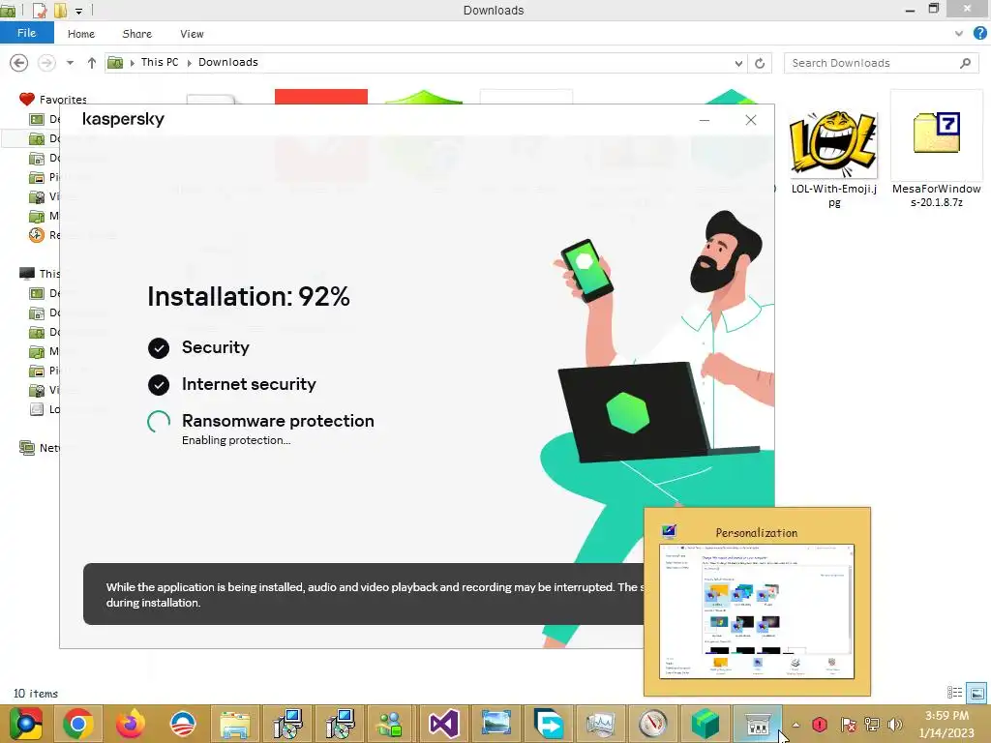Click chevron after This PC in breadcrumb

click(189, 63)
